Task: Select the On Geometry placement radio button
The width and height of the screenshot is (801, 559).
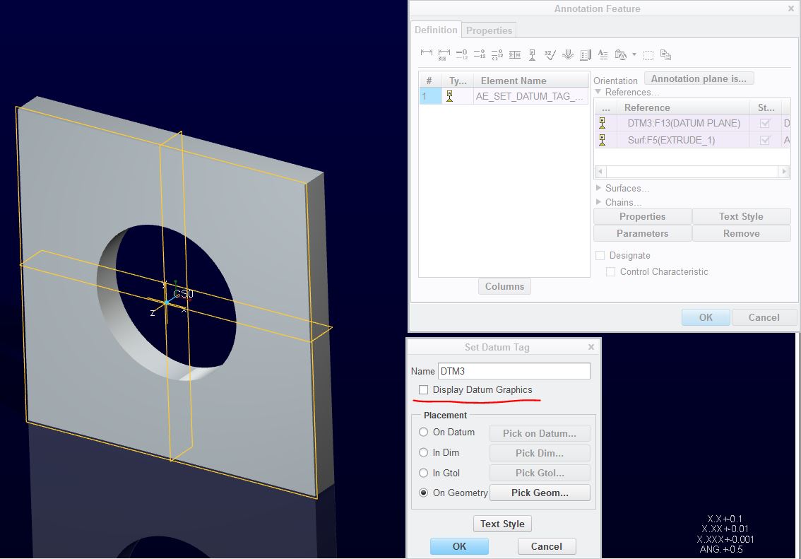Action: tap(424, 493)
